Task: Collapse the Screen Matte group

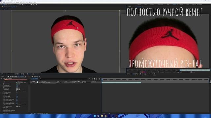Action: click(x=2, y=94)
